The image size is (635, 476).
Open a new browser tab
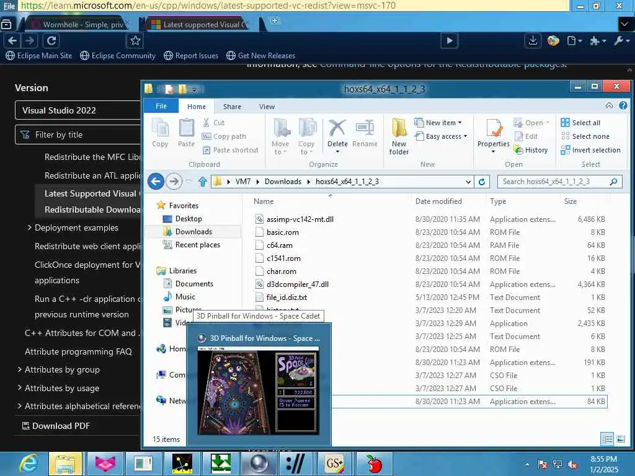(275, 20)
